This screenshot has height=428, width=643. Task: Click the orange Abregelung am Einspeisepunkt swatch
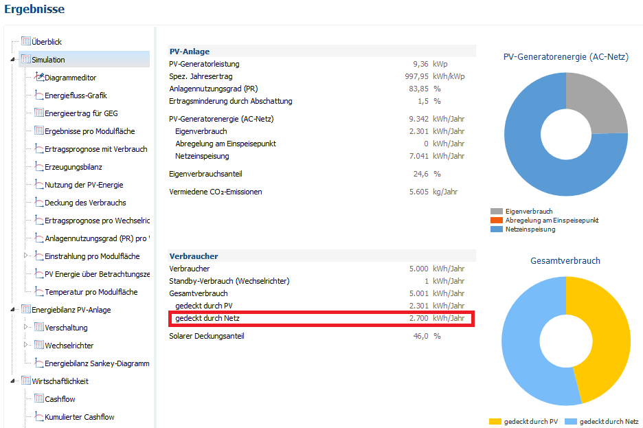496,221
